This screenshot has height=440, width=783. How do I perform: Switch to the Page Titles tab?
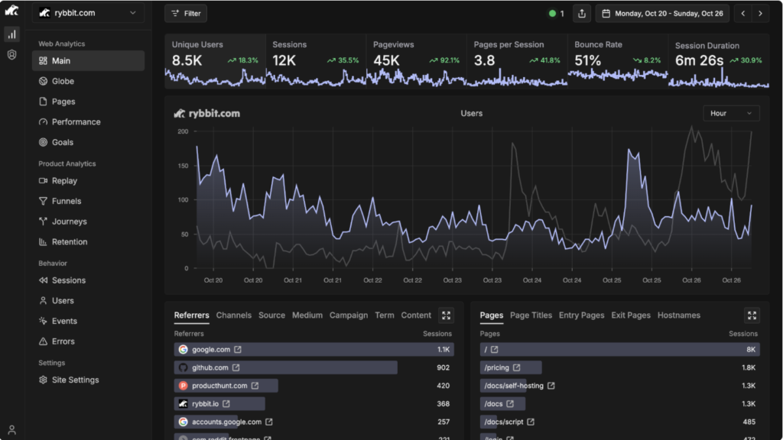[x=531, y=315]
